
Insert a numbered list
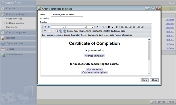(49, 31)
